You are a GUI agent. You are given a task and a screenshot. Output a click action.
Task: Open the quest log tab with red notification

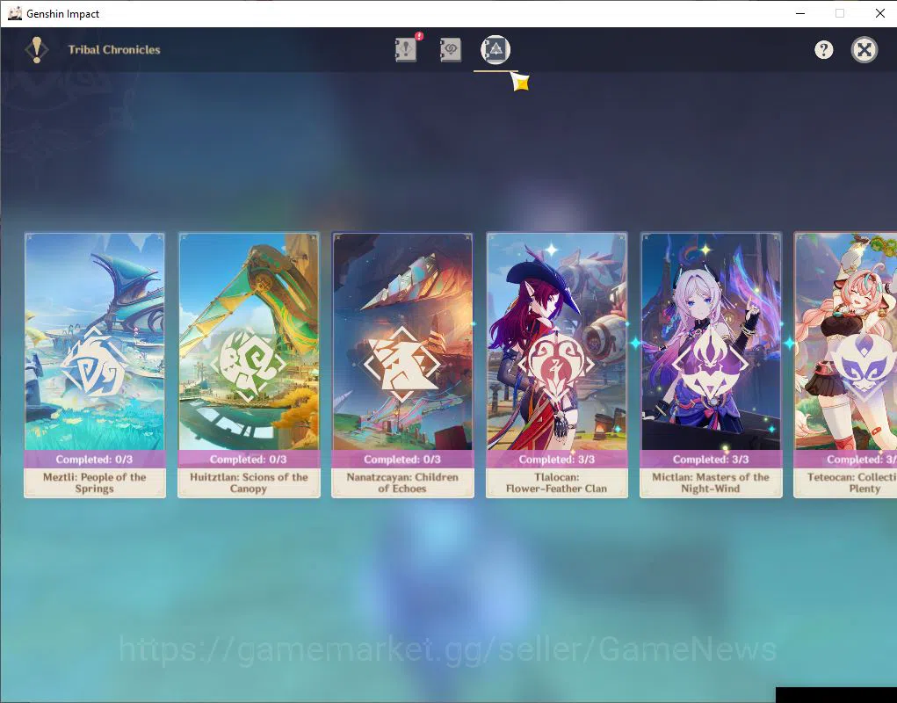coord(406,49)
